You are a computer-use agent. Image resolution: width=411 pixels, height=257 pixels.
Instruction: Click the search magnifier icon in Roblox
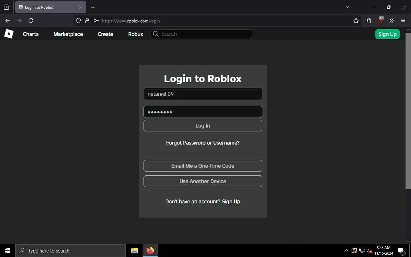click(x=156, y=34)
